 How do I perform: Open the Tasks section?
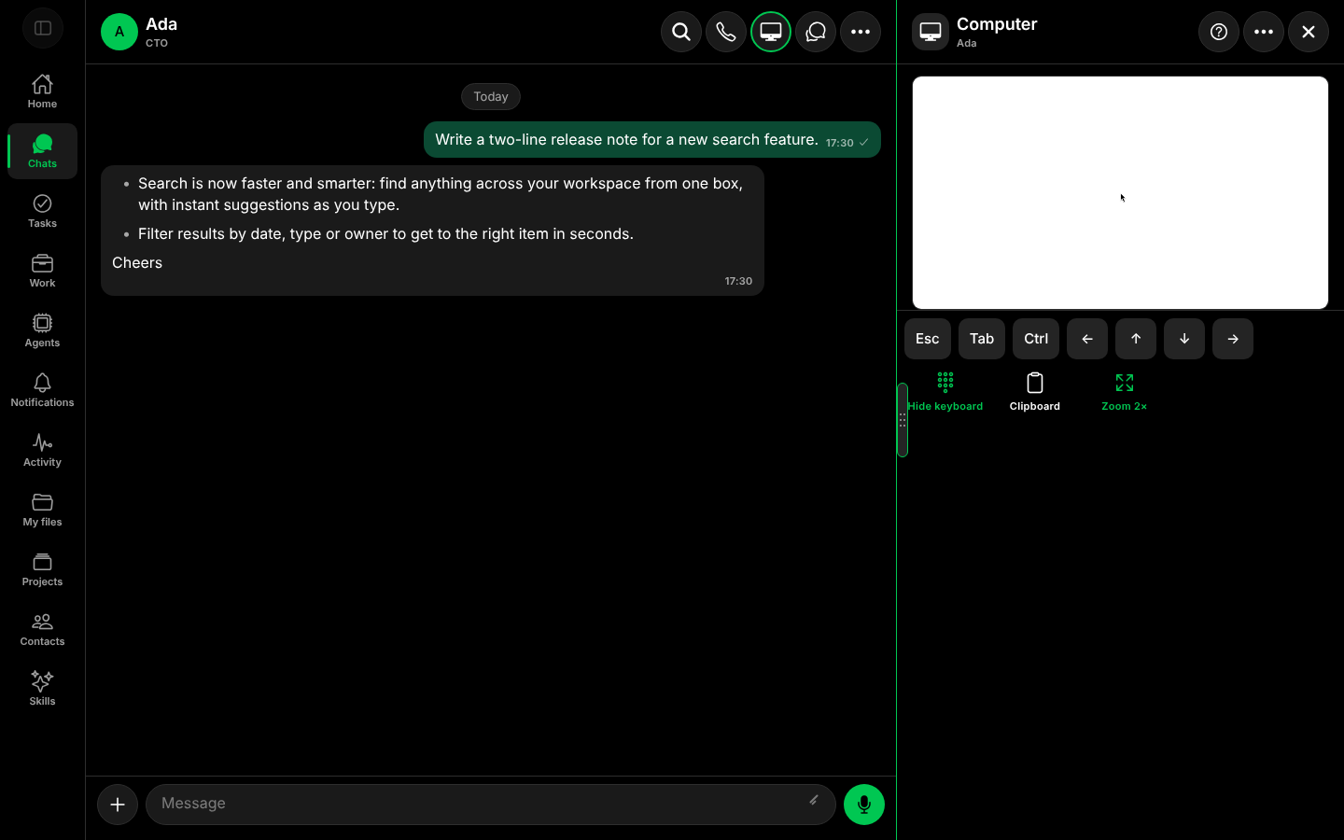point(42,211)
